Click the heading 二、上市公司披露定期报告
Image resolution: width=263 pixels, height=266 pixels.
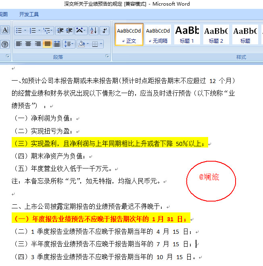pyautogui.click(x=88, y=206)
